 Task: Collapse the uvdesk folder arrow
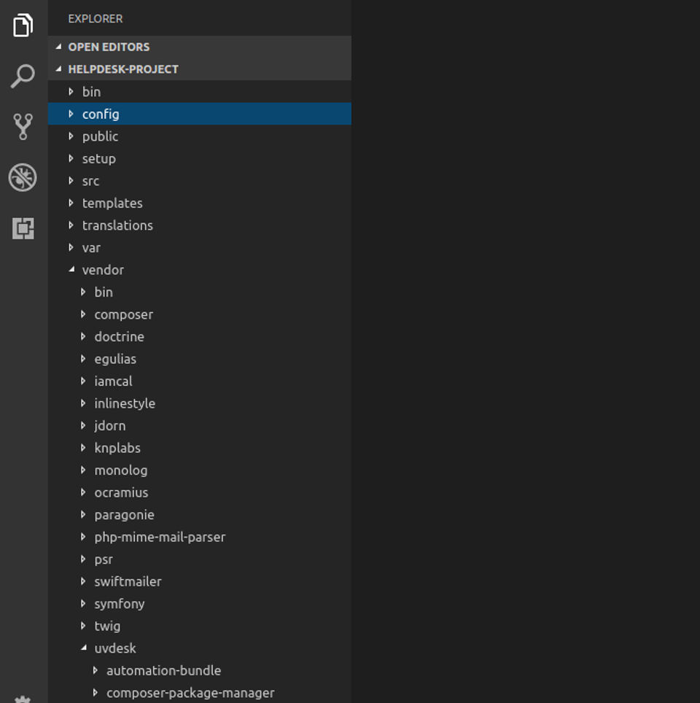tap(83, 648)
